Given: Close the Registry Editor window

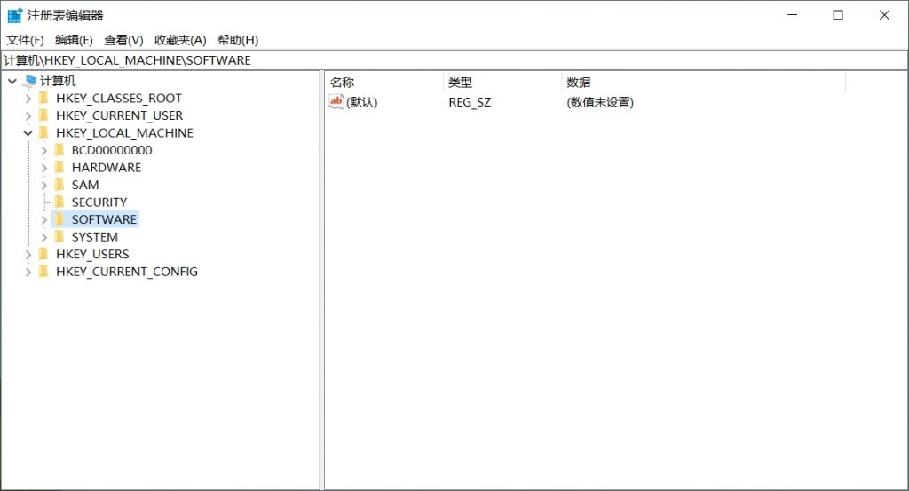Looking at the screenshot, I should [x=884, y=15].
